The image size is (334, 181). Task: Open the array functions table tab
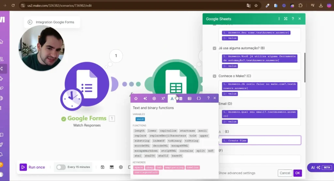click(190, 99)
